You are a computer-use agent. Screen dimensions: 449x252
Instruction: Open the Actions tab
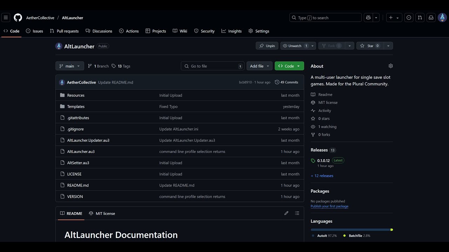click(x=129, y=31)
